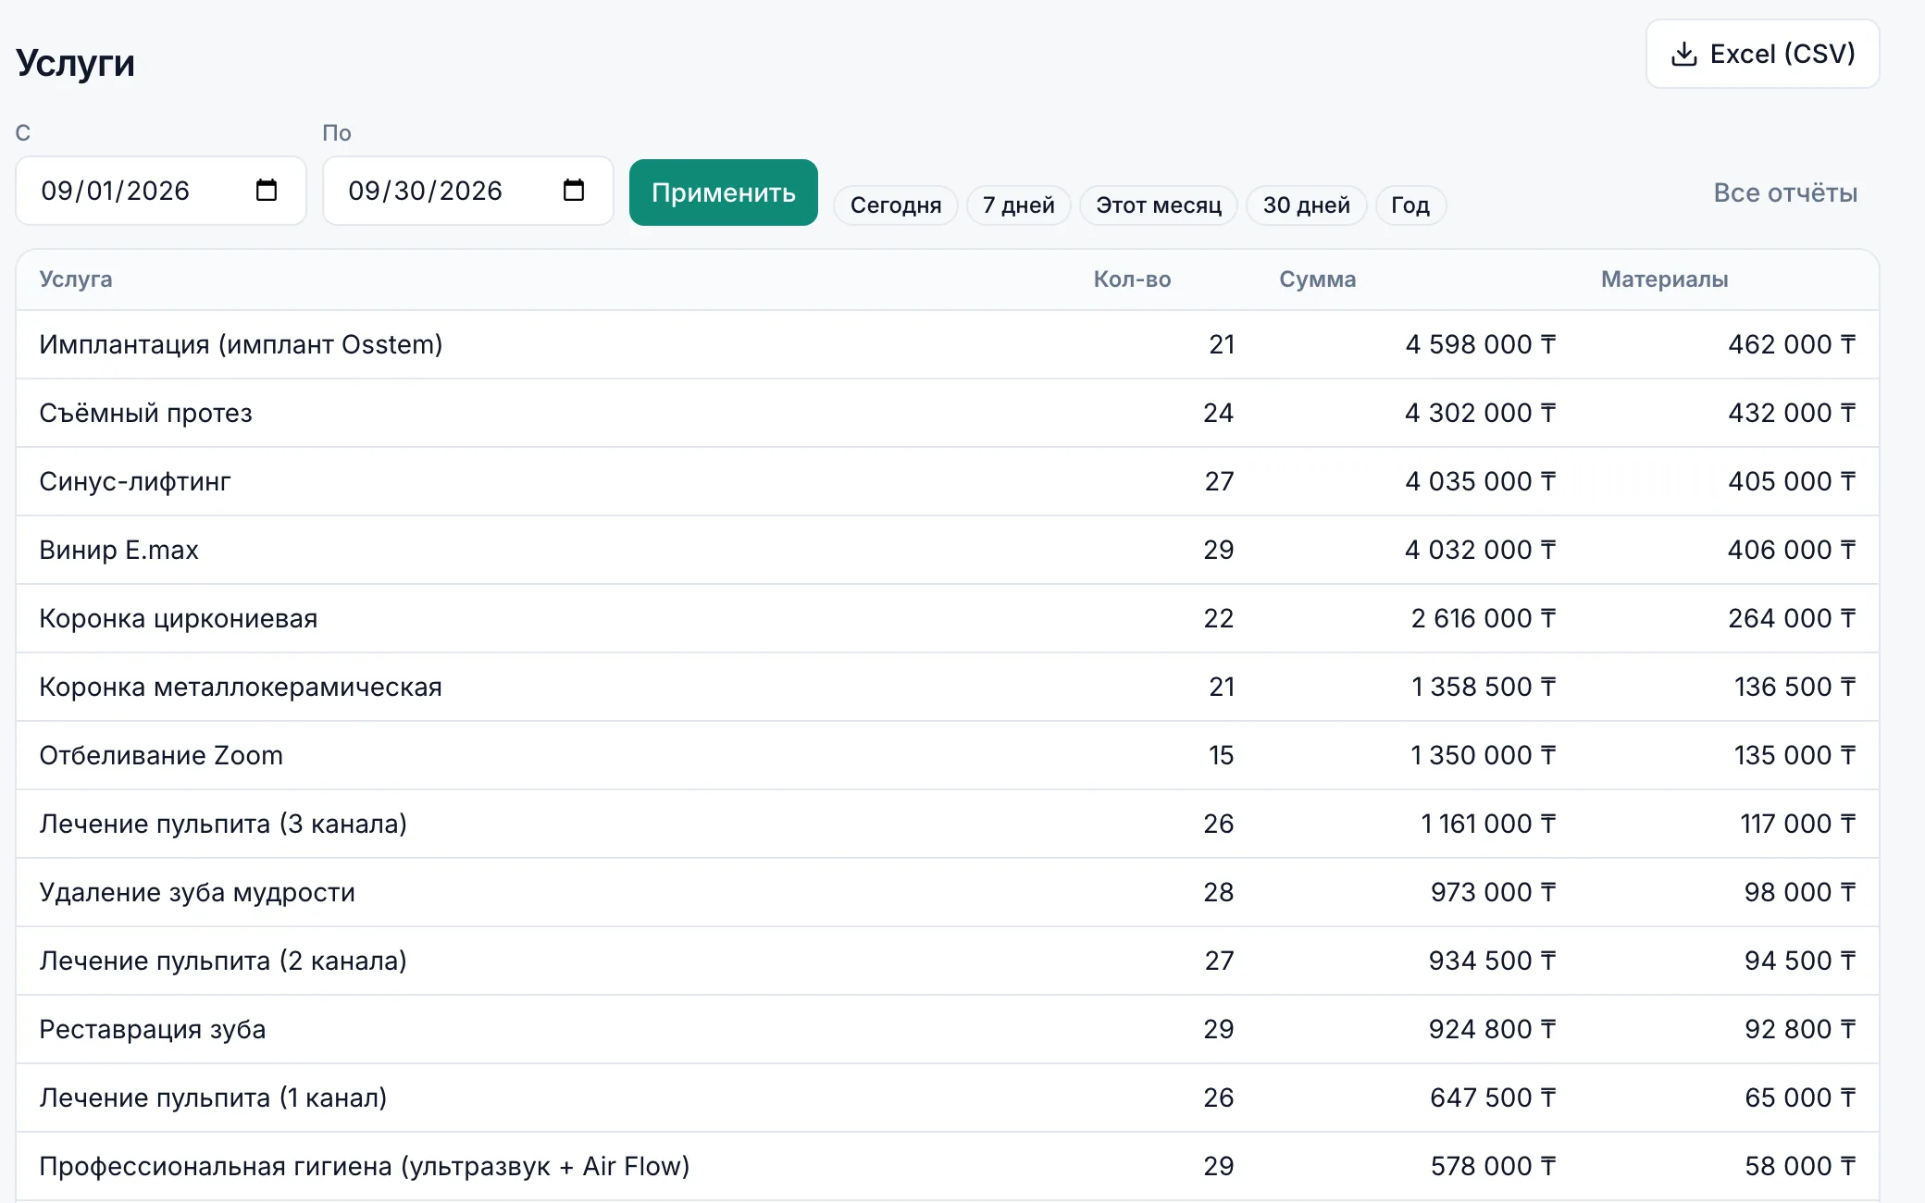Select the Реставрация зуба row
The height and width of the screenshot is (1203, 1925).
948,1029
